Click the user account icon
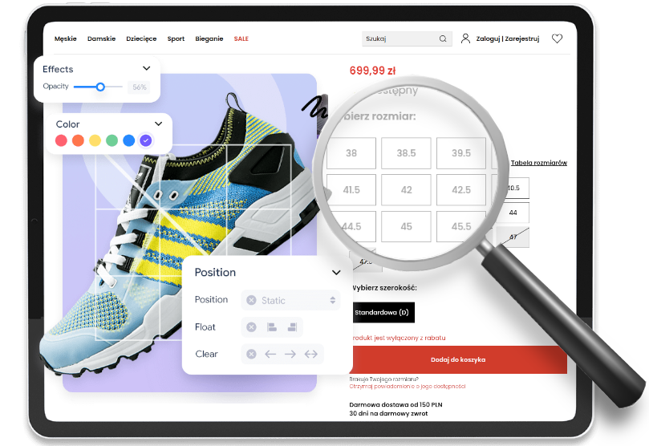This screenshot has width=649, height=446. [465, 39]
